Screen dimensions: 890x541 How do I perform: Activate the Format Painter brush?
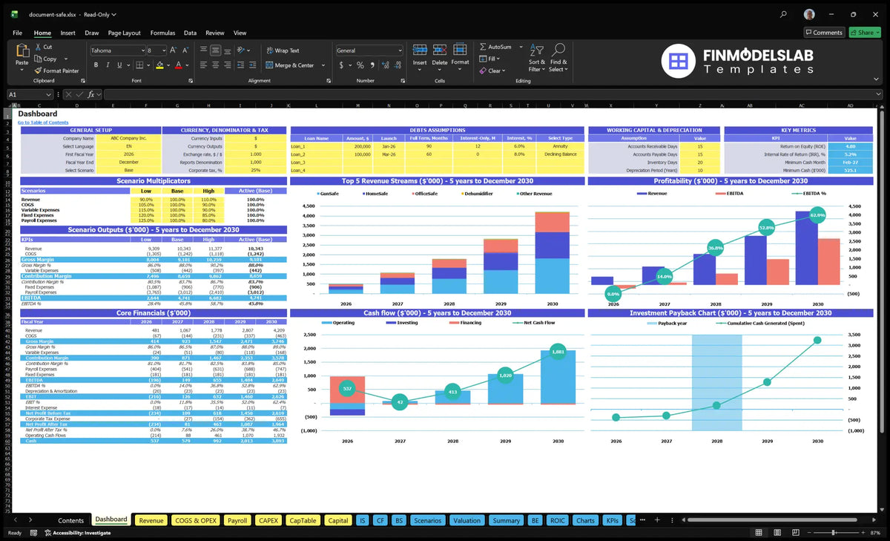pyautogui.click(x=38, y=71)
